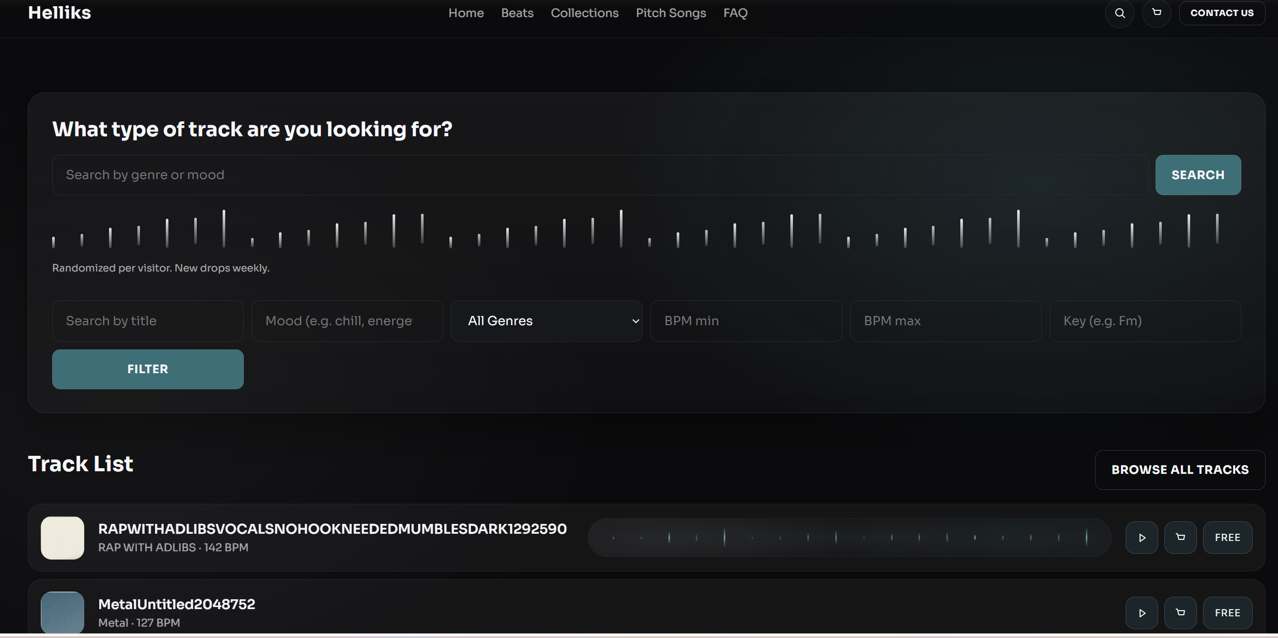
Task: Focus the Search by genre or mood field
Action: point(600,175)
